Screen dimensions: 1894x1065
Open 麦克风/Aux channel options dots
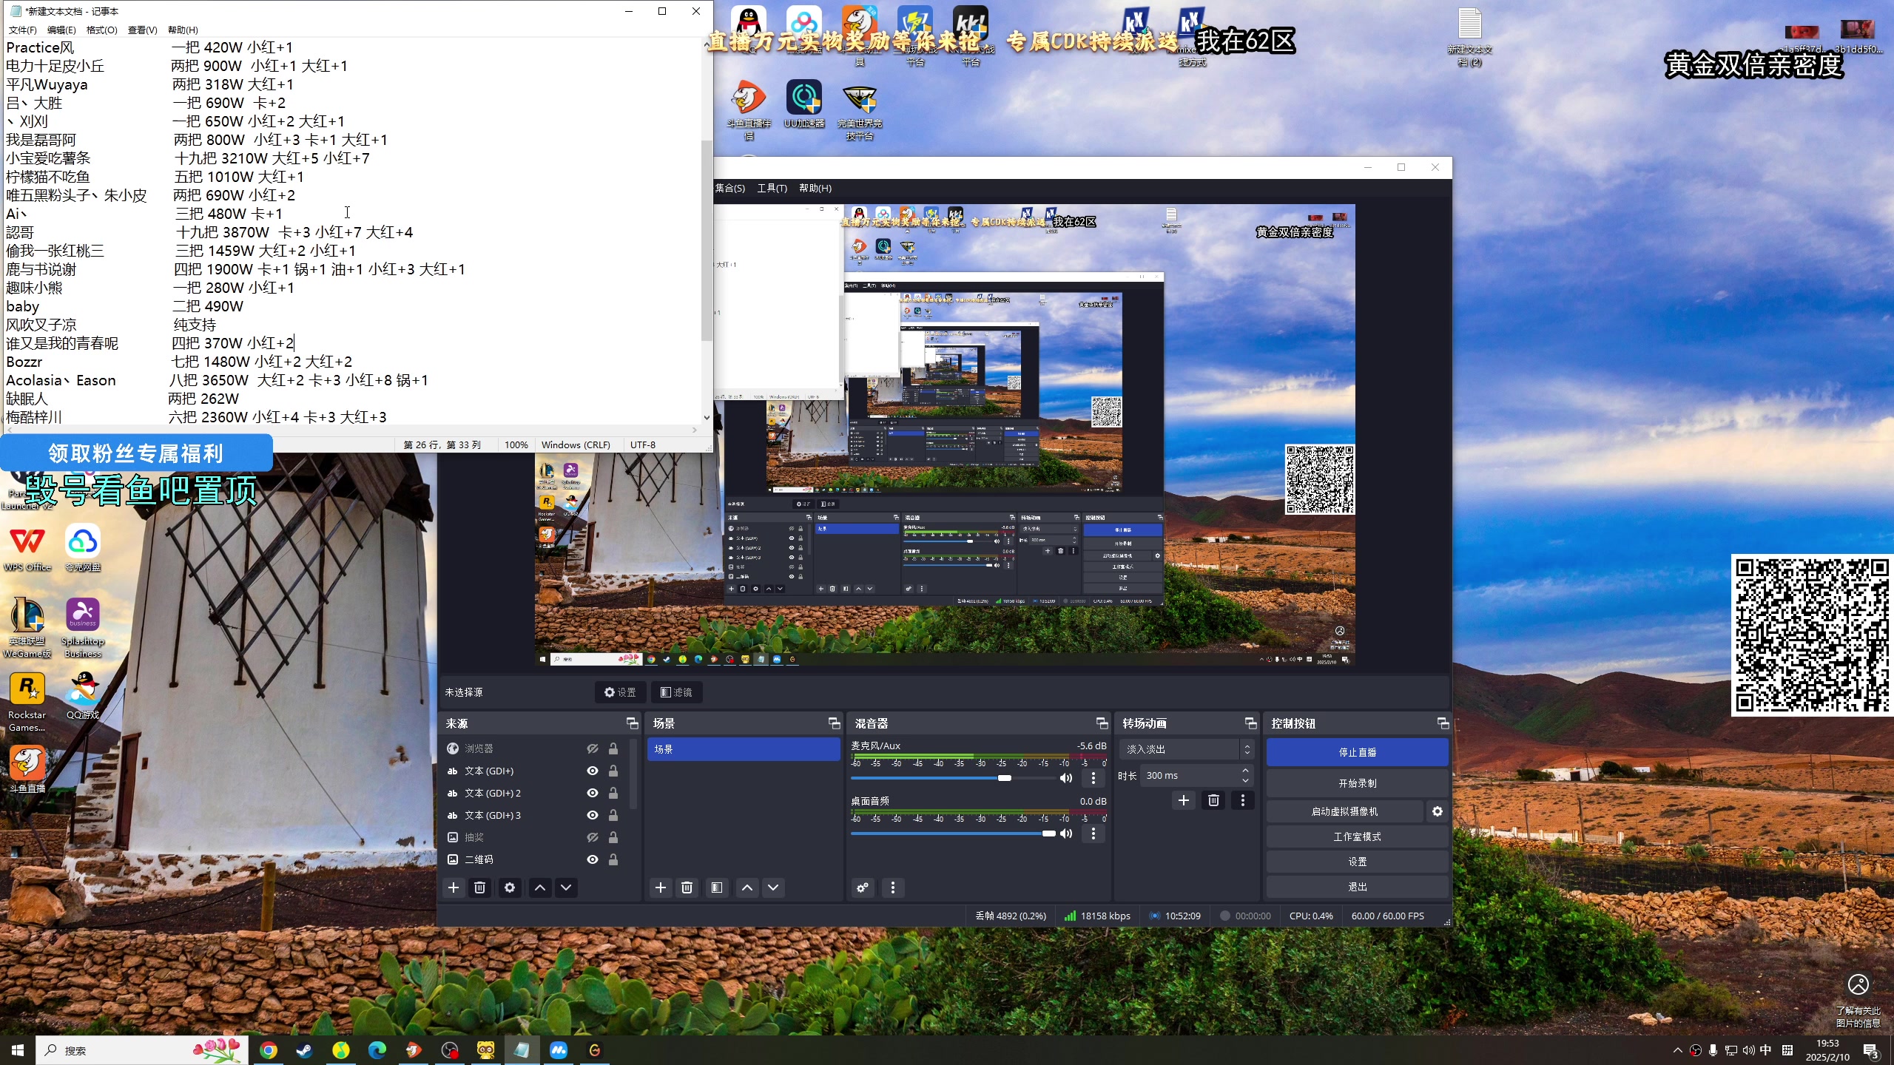tap(1093, 778)
